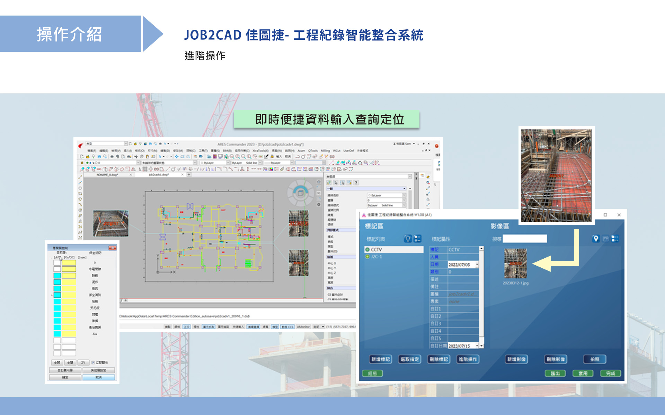Select the J2C-1 entry in 標記列表

pos(394,257)
